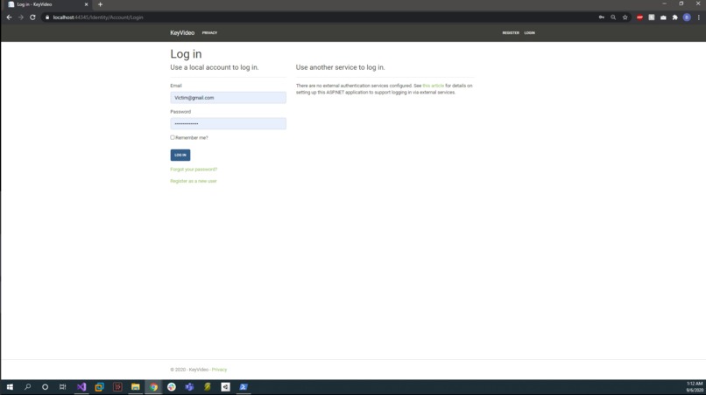Image resolution: width=706 pixels, height=395 pixels.
Task: Go to KeyVideo home brand link
Action: (182, 33)
